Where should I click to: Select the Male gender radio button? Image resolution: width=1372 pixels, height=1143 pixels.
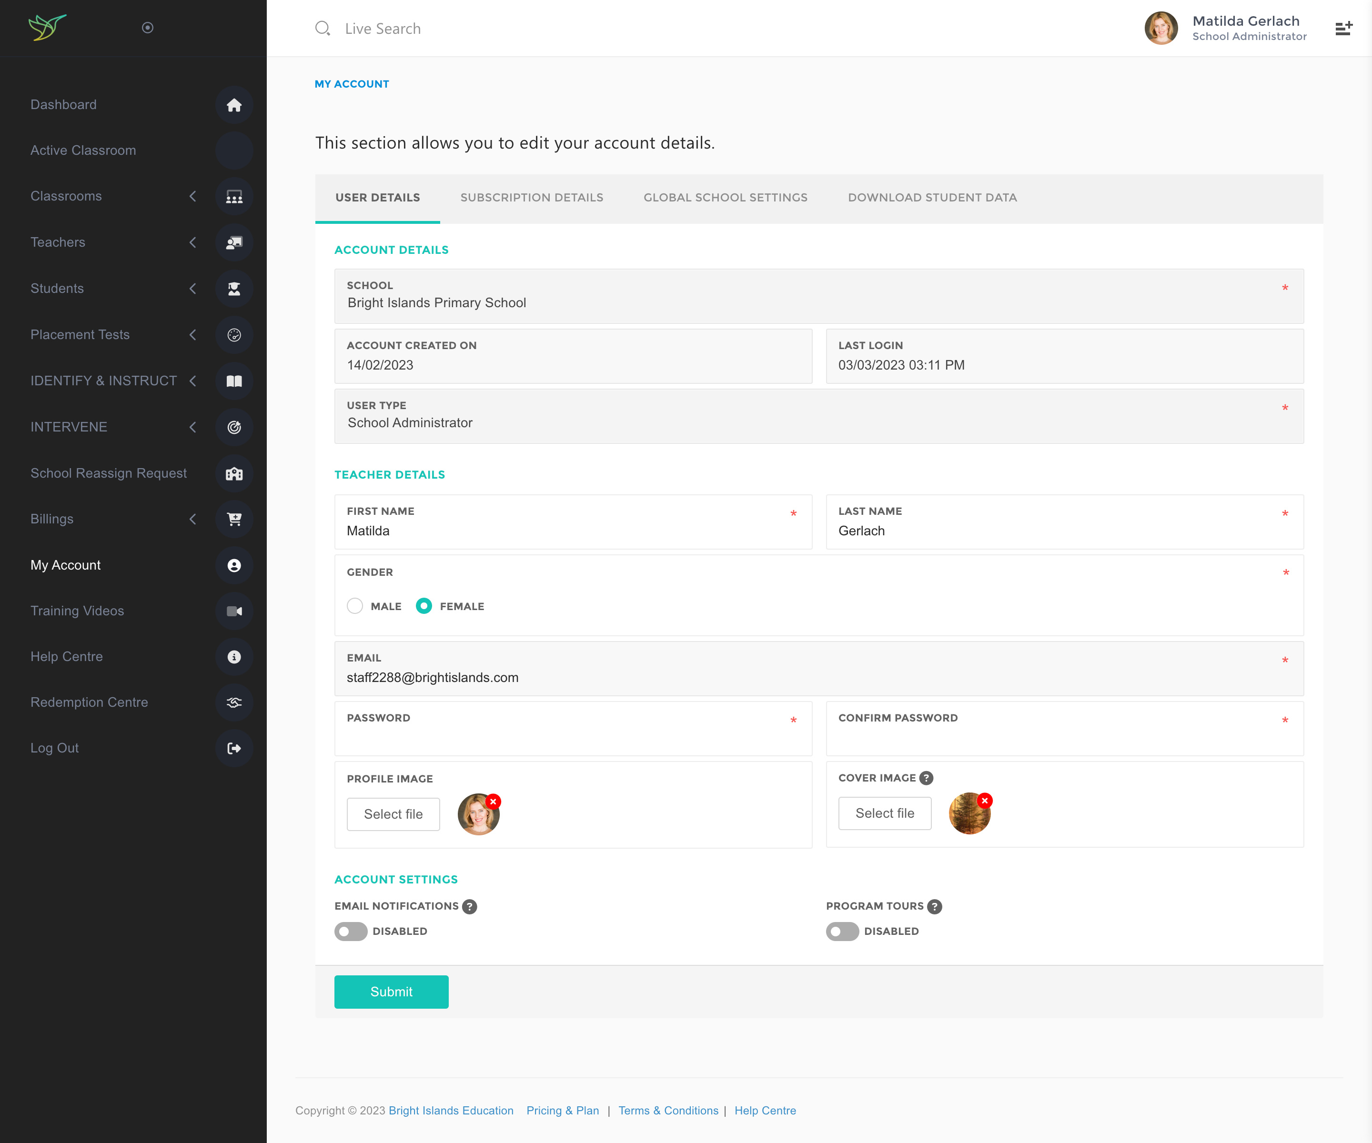point(355,606)
